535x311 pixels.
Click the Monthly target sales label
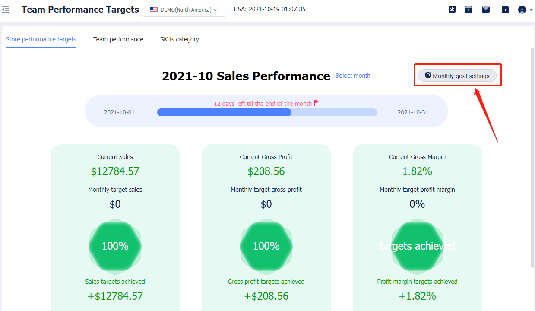tap(115, 190)
